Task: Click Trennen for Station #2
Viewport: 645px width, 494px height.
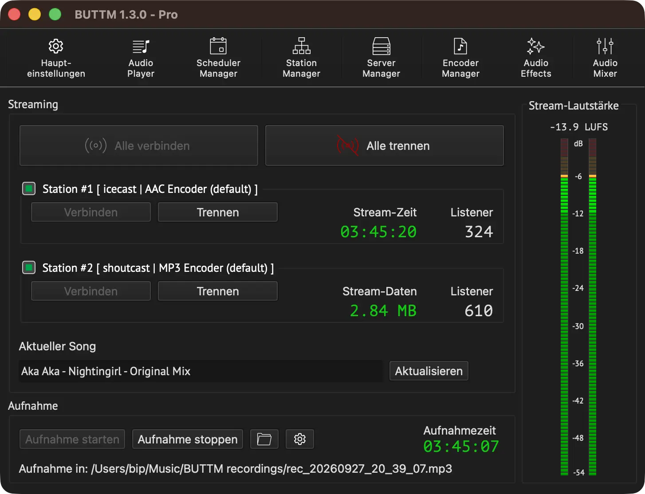Action: [218, 291]
